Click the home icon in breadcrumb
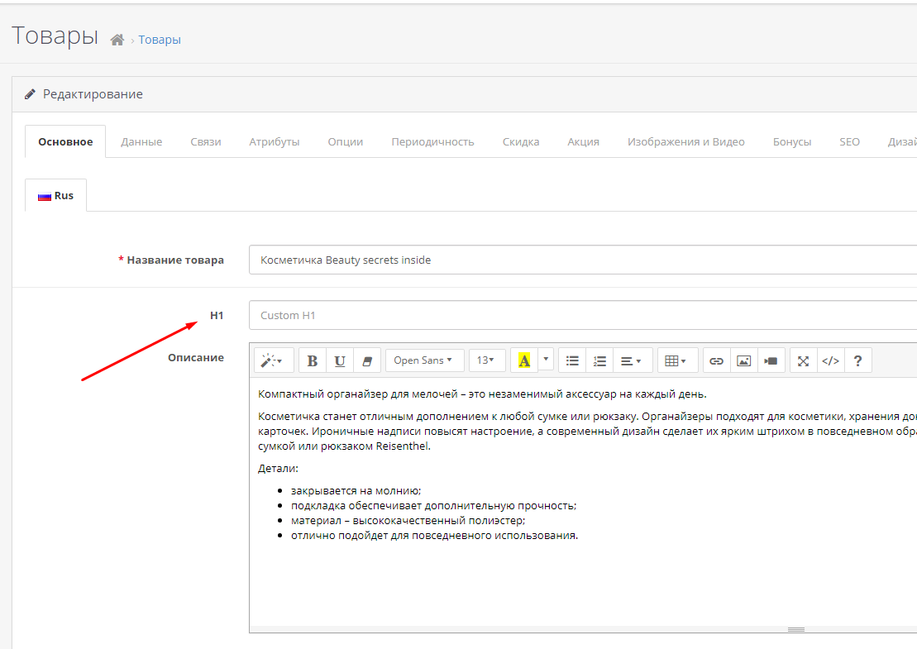This screenshot has height=649, width=917. (117, 40)
